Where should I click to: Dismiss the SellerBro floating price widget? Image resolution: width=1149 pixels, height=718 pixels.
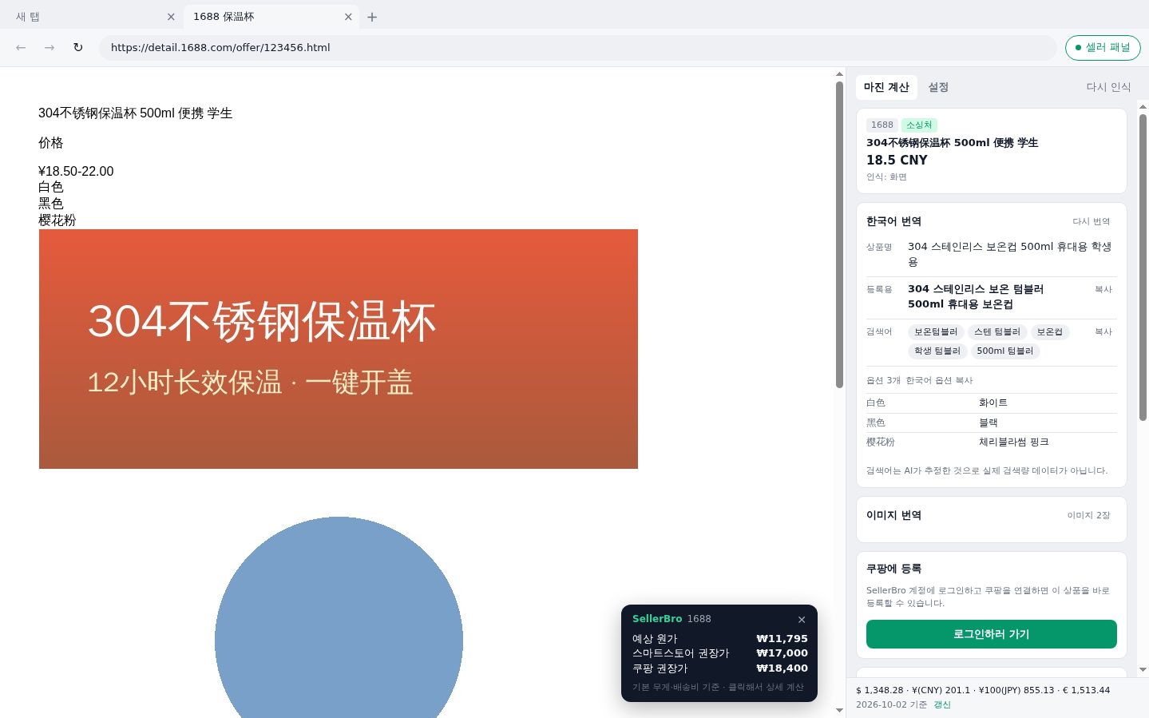[x=802, y=620]
